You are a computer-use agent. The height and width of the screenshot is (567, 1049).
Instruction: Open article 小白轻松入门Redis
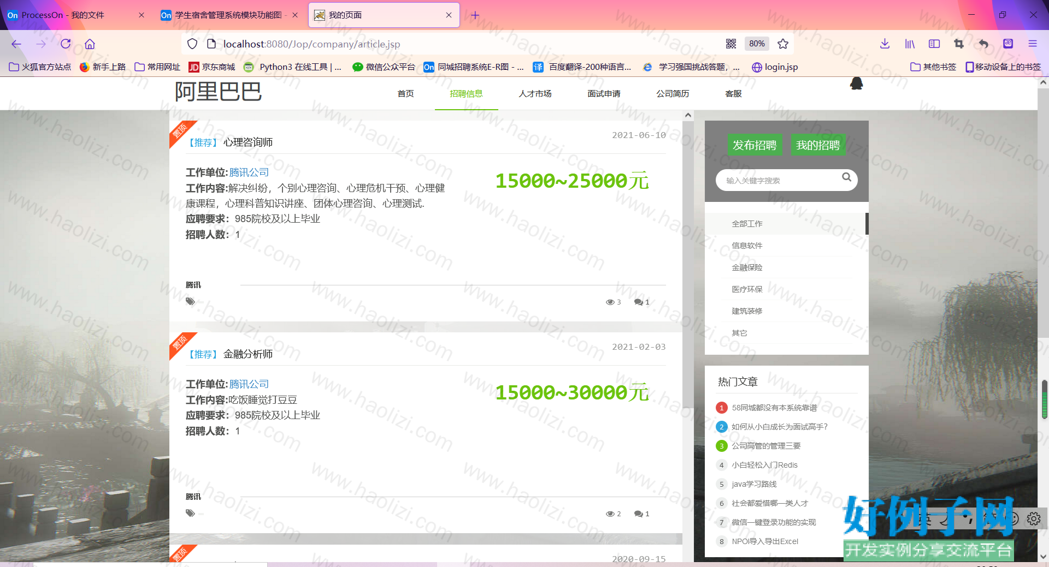click(764, 465)
